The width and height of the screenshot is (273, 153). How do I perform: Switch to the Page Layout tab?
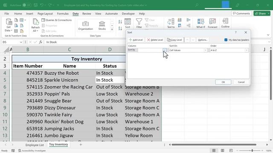pyautogui.click(x=45, y=14)
